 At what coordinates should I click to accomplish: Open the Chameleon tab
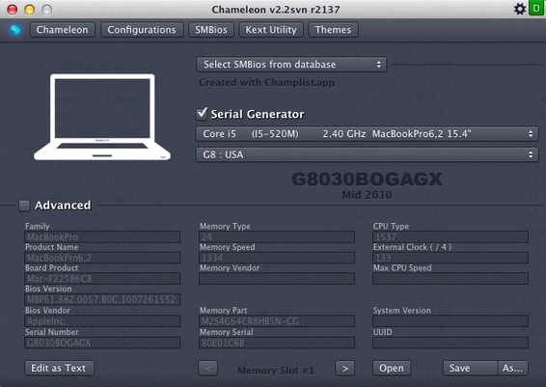point(63,30)
